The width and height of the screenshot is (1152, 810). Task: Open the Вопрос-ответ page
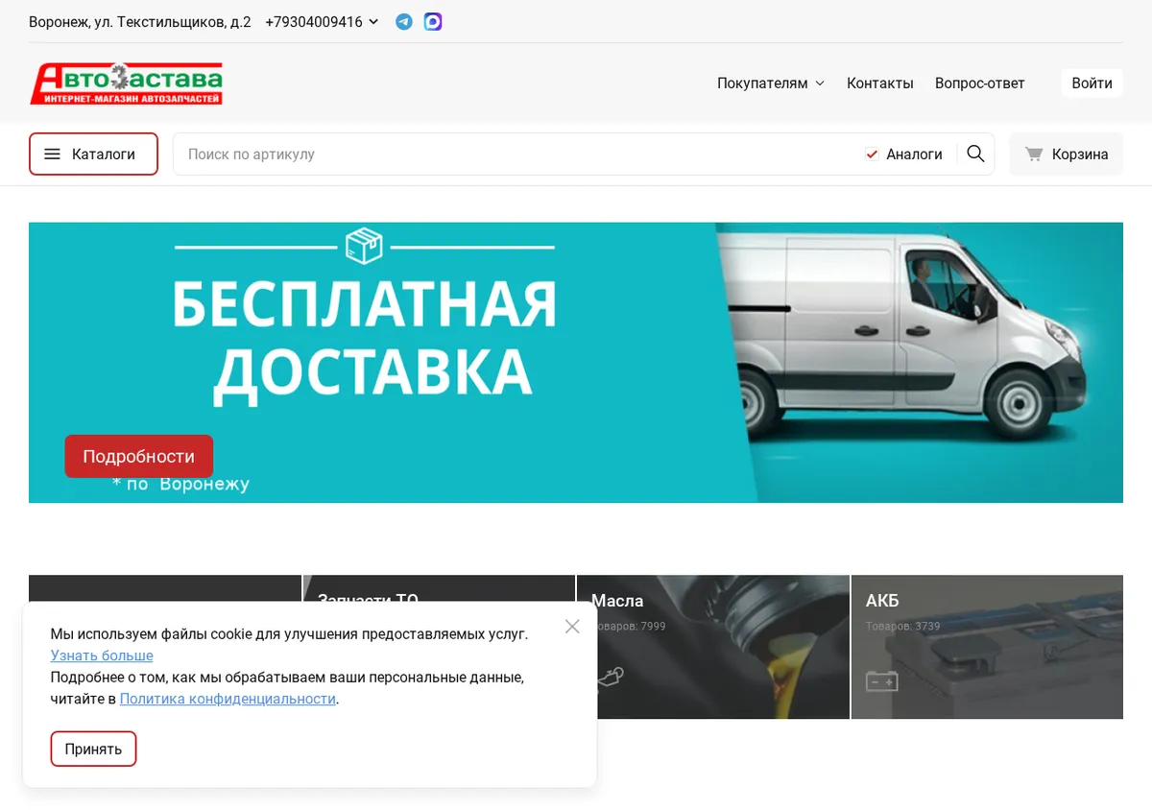coord(980,83)
